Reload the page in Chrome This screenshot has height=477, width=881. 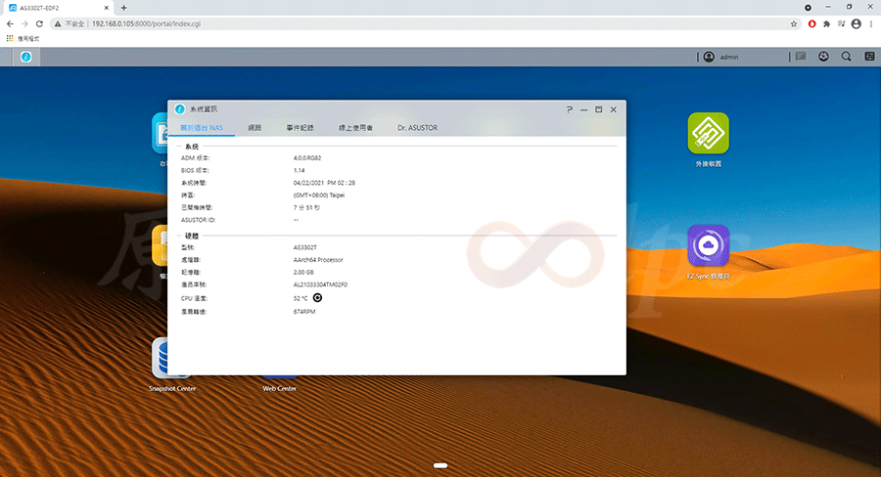pyautogui.click(x=41, y=23)
